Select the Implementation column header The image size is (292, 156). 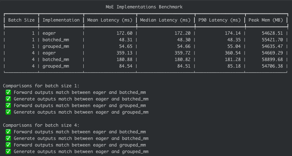point(61,20)
